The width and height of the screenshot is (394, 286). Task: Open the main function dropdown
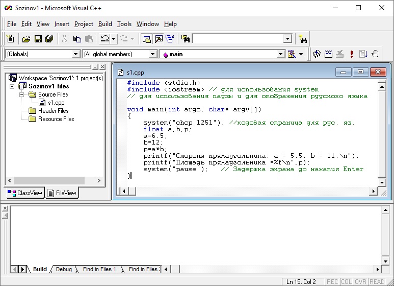pos(281,54)
